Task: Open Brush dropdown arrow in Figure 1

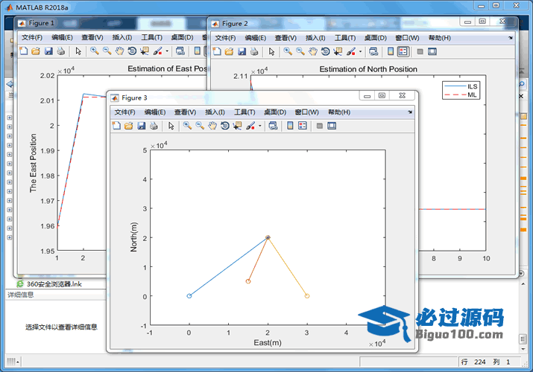Action: (167, 51)
